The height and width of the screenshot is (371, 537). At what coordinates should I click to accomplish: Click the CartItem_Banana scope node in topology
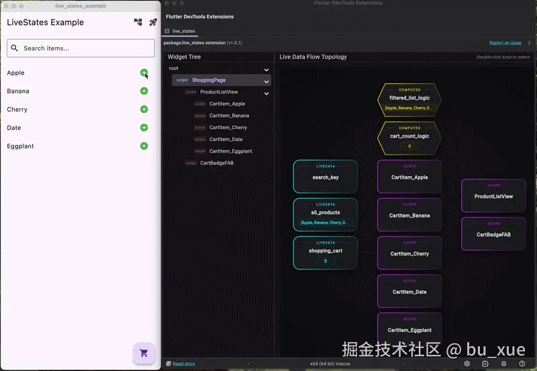(409, 214)
